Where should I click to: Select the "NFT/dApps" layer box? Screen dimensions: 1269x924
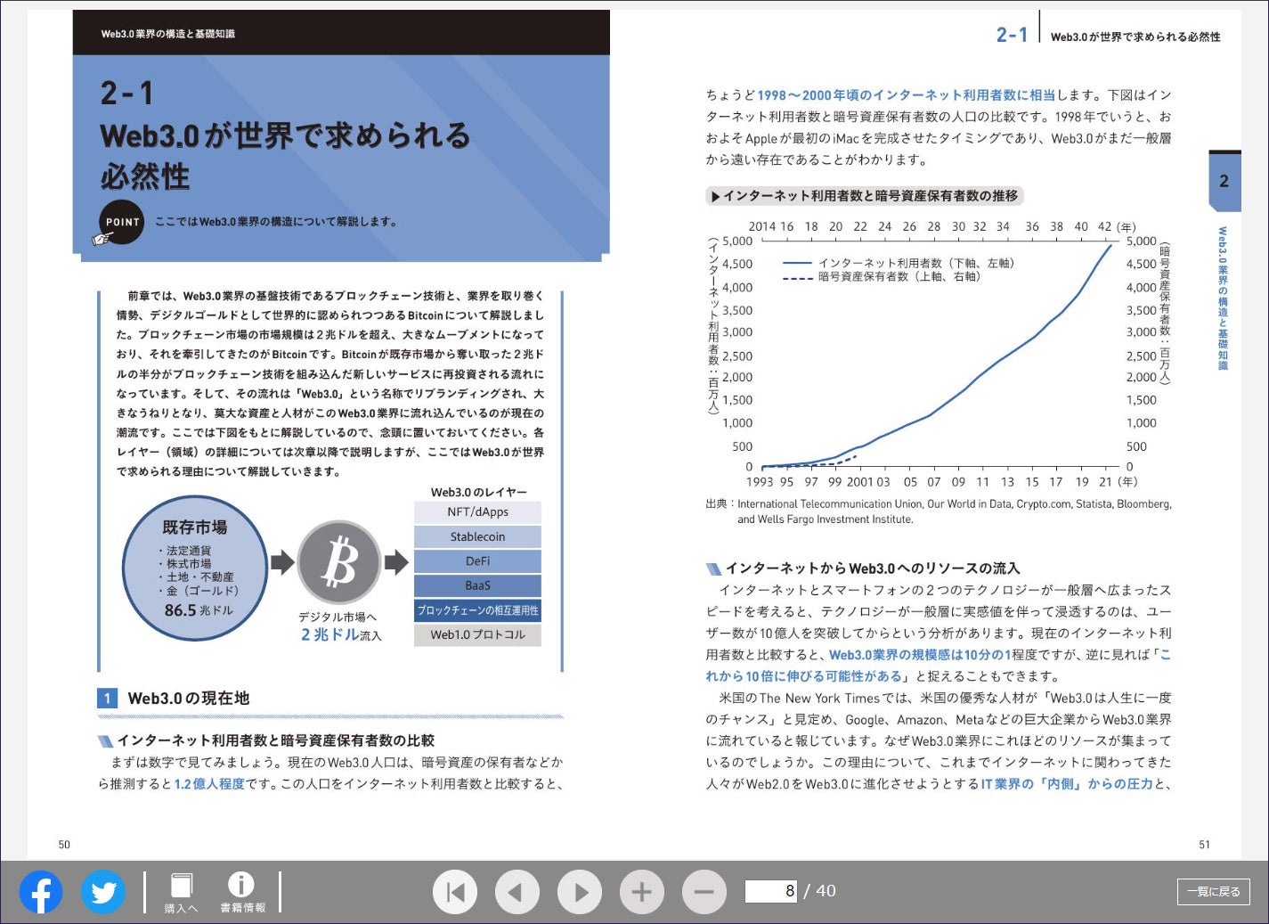(477, 512)
